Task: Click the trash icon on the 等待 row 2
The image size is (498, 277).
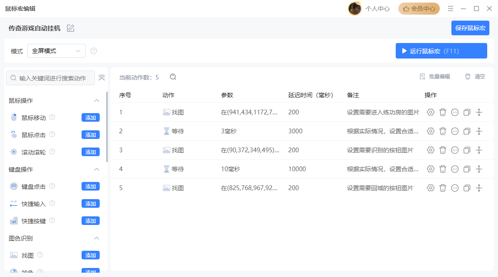Action: (x=442, y=131)
